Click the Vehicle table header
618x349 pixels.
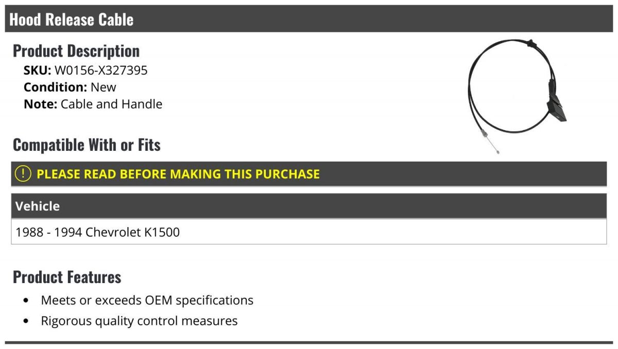(x=309, y=206)
